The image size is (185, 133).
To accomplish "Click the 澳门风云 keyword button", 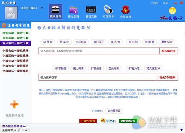I will (x=99, y=42).
